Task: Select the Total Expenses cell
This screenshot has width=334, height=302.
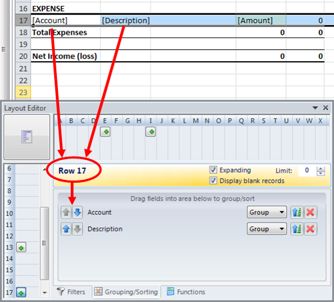Action: [66, 33]
